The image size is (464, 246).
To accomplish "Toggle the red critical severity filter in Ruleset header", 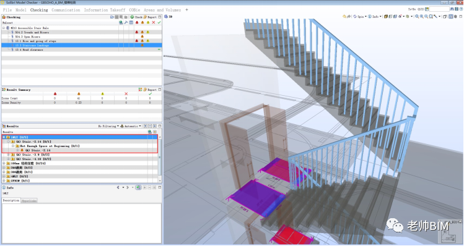I will click(x=137, y=22).
